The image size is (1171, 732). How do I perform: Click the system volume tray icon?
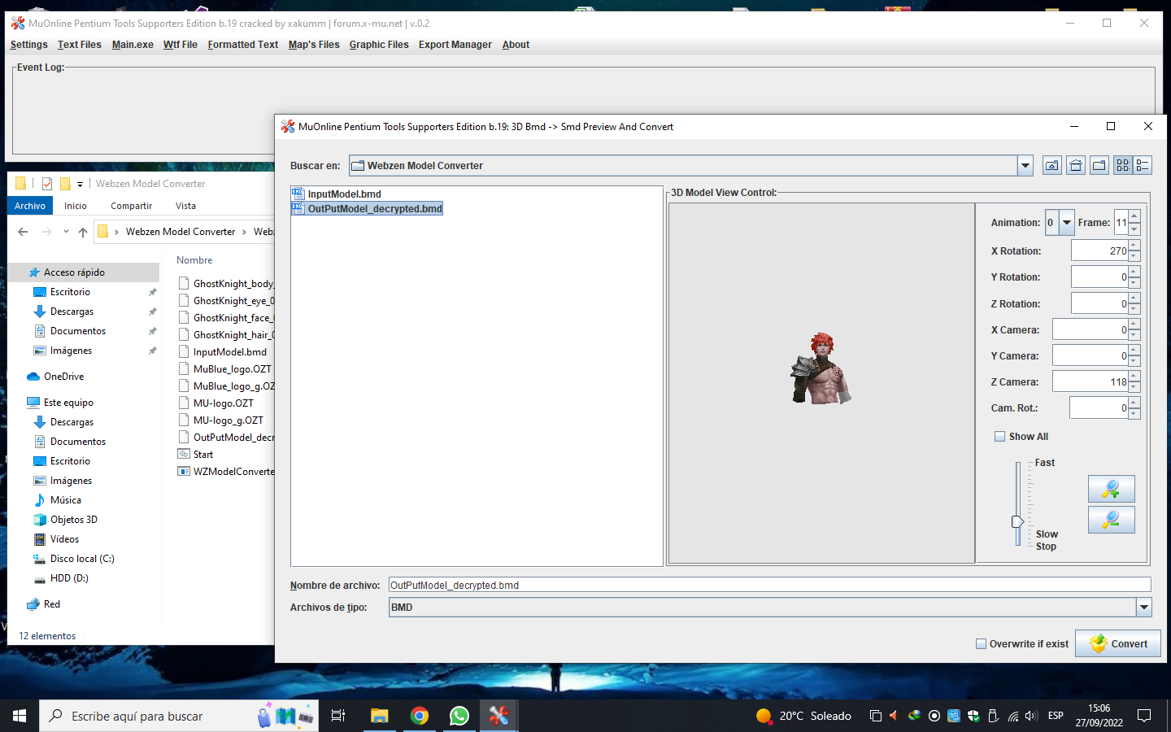1031,716
